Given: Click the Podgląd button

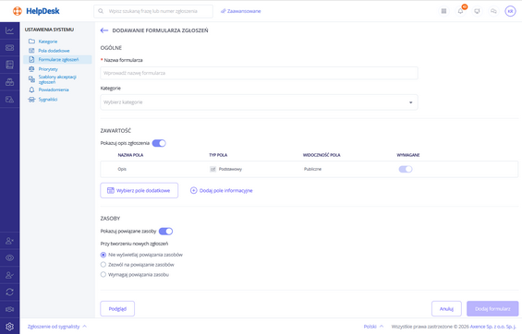Looking at the screenshot, I should 117,309.
